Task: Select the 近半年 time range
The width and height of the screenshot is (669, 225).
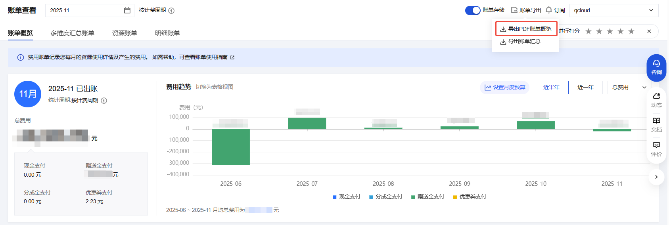Action: click(x=551, y=87)
